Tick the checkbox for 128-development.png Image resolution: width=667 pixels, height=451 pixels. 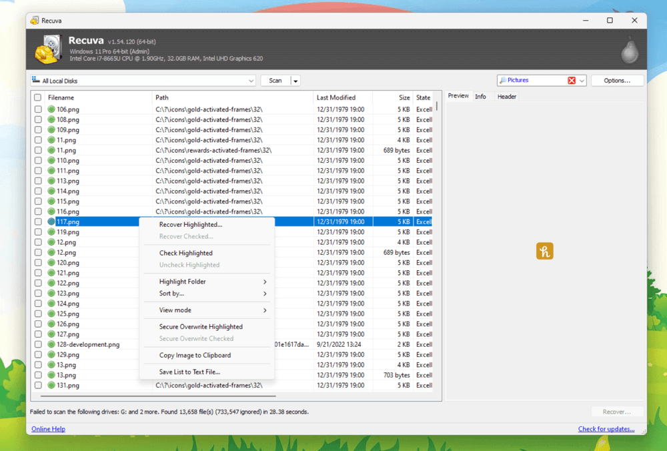point(38,344)
